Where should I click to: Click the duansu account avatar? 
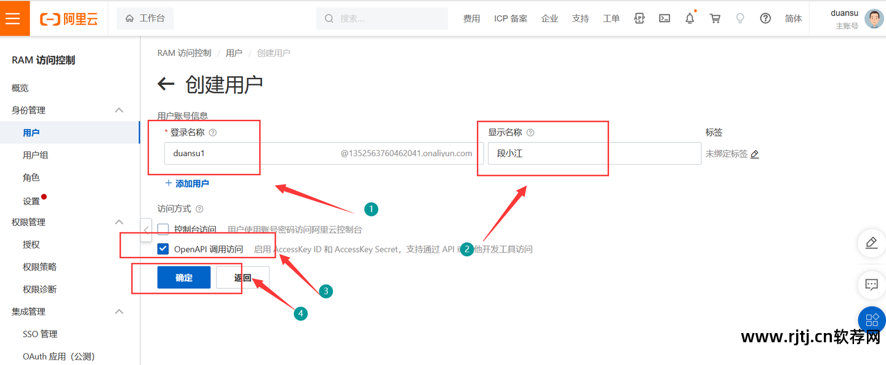874,18
